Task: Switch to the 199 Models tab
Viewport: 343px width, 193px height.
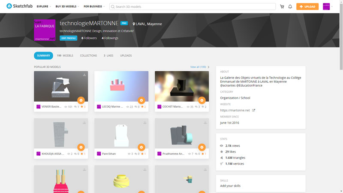Action: (x=65, y=56)
